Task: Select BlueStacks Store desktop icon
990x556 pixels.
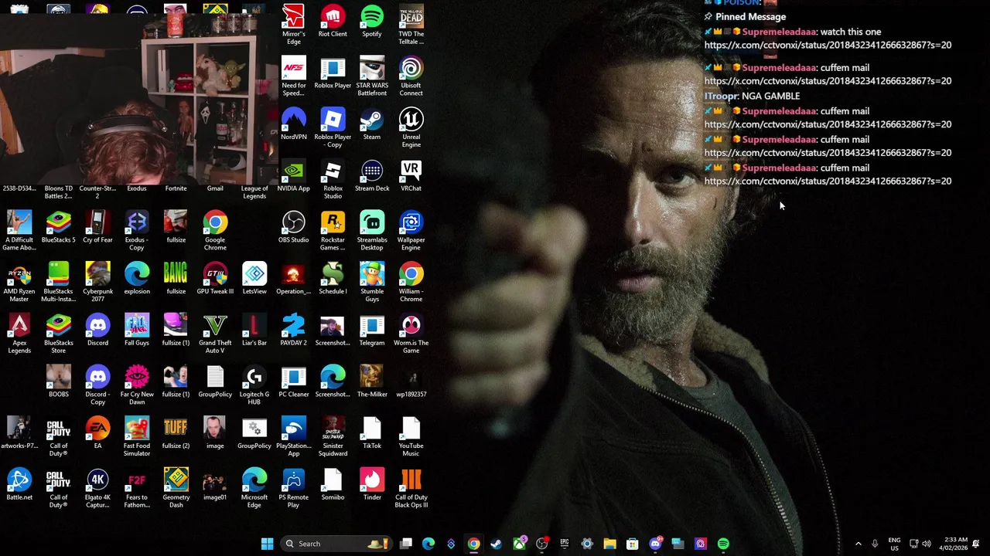Action: point(58,333)
